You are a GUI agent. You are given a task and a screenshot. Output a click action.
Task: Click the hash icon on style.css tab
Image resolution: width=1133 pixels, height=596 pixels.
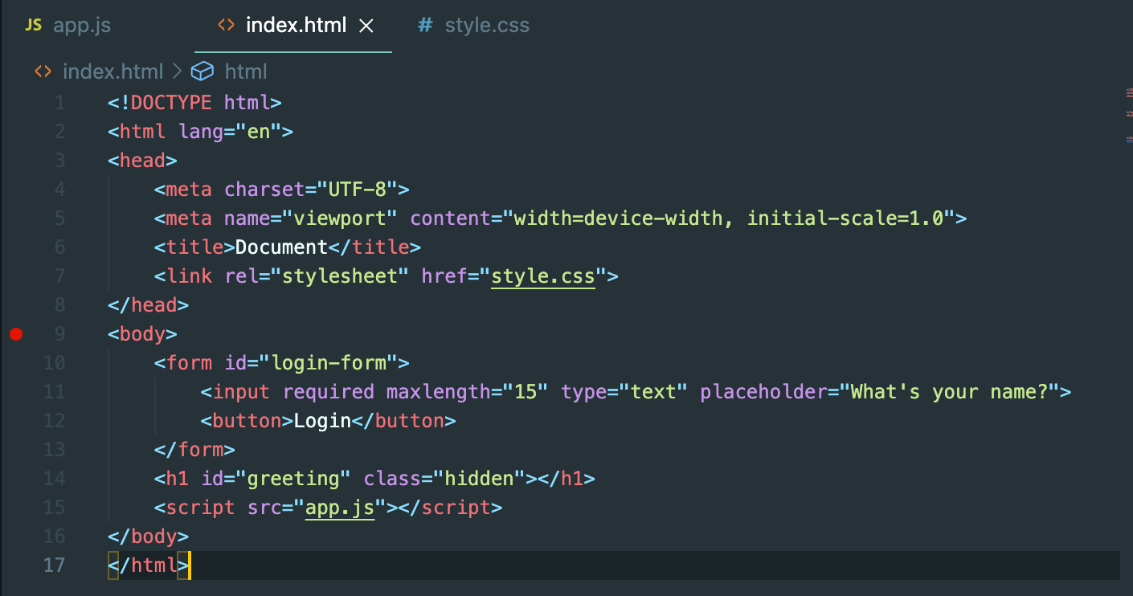click(x=425, y=26)
